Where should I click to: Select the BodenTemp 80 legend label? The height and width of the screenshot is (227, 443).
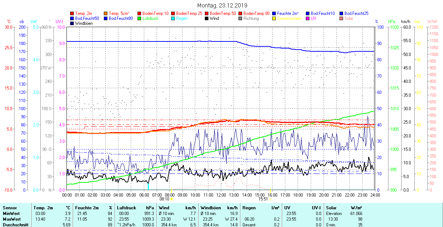coord(257,13)
